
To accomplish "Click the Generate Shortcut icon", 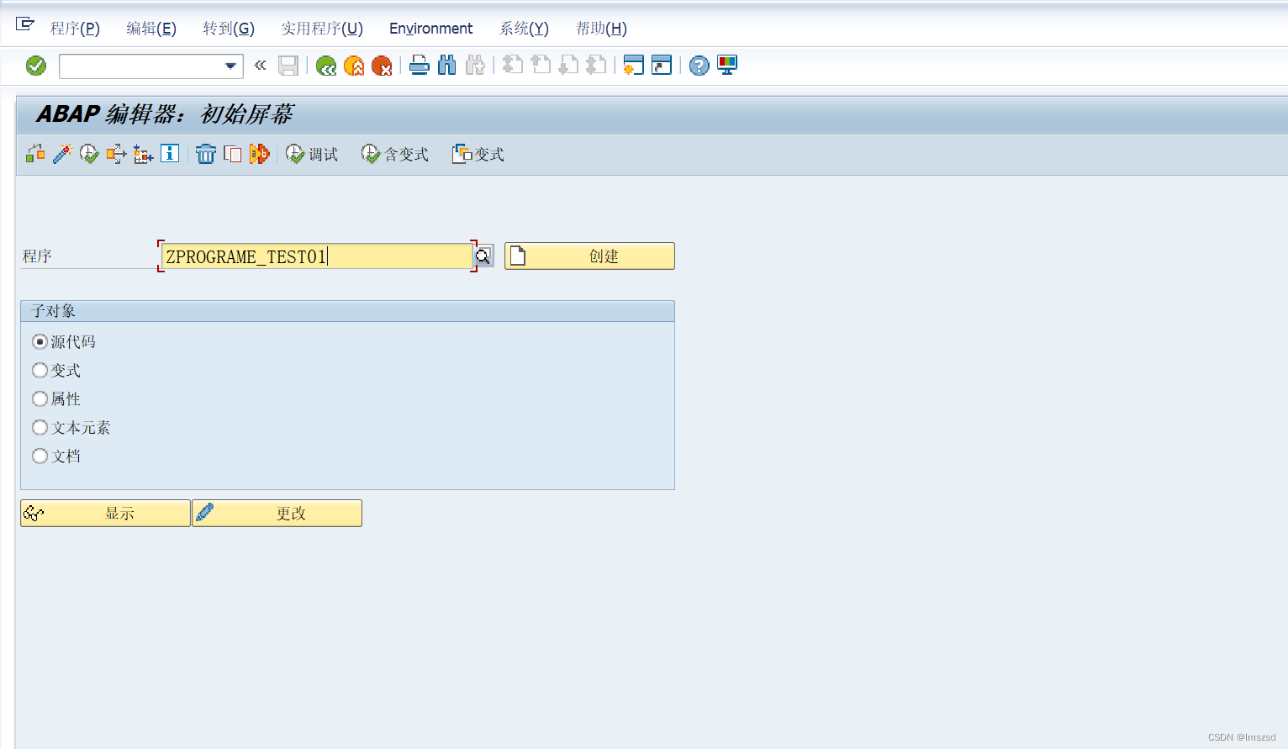I will tap(662, 66).
